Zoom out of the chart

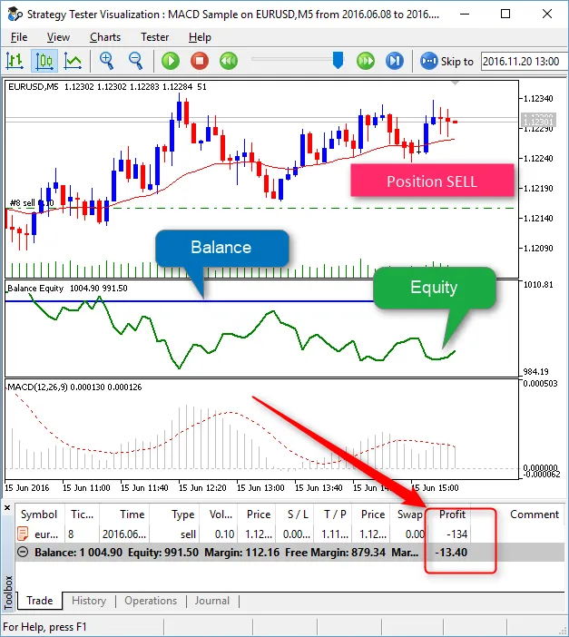[136, 61]
